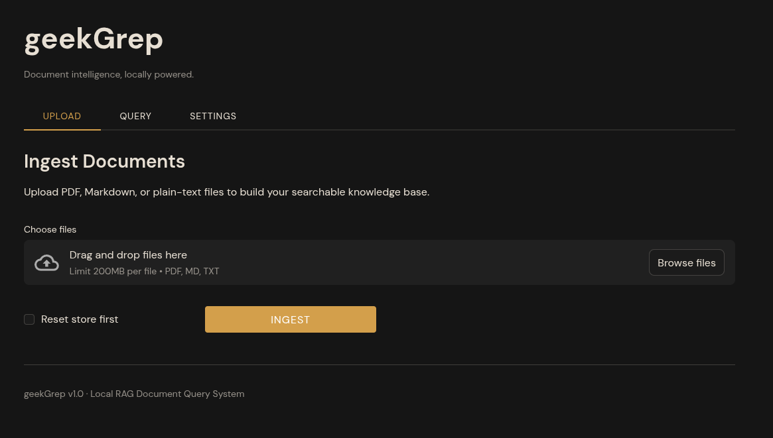Image resolution: width=773 pixels, height=438 pixels.
Task: Switch to the QUERY tab
Action: tap(135, 116)
